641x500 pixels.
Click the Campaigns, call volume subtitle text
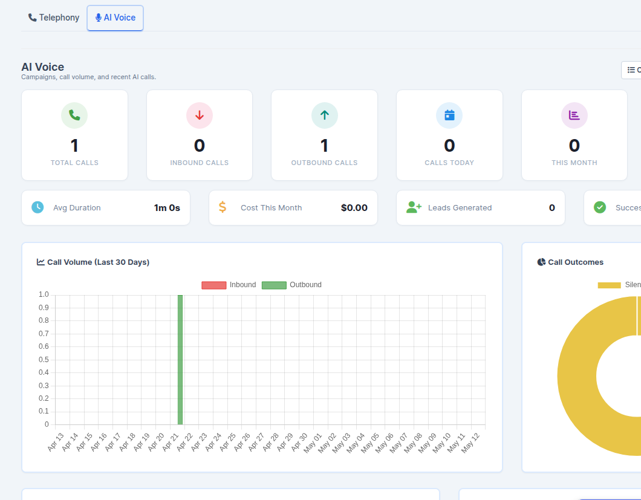coord(88,77)
